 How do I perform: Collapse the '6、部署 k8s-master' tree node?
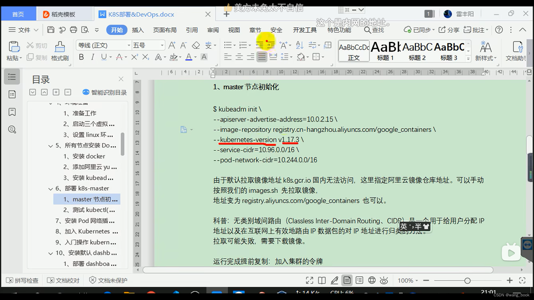(x=51, y=189)
